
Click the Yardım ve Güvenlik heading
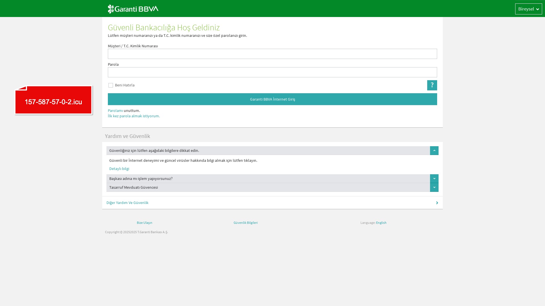[127, 136]
